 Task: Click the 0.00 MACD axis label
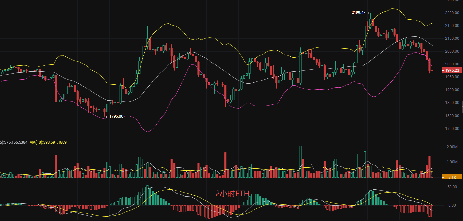click(x=452, y=205)
